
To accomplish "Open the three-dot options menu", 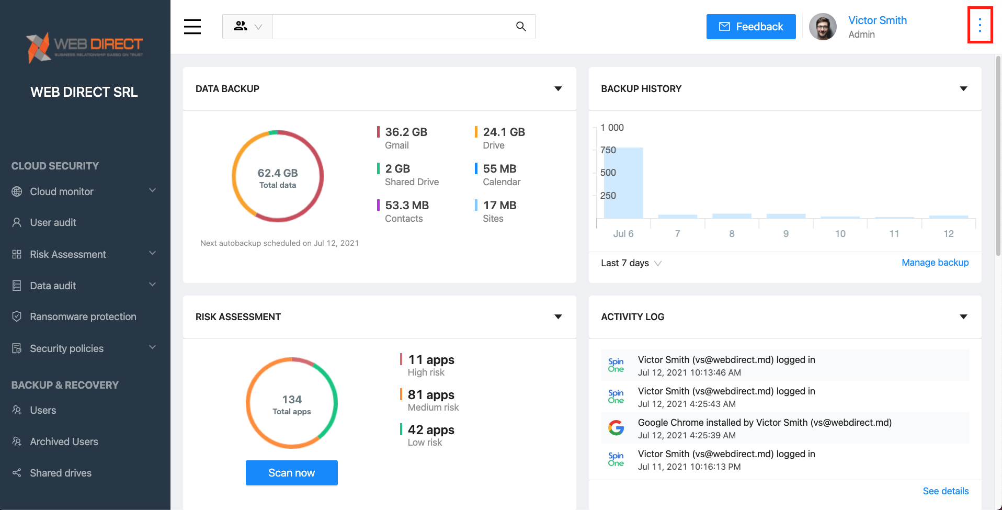I will [980, 25].
